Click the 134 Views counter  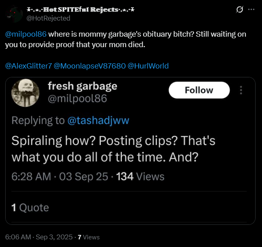tap(140, 176)
